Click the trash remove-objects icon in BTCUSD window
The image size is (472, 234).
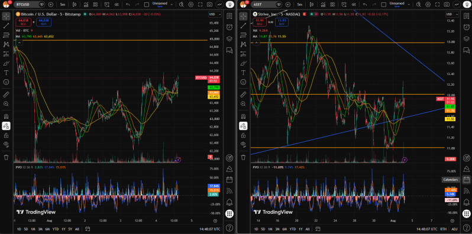click(6, 157)
